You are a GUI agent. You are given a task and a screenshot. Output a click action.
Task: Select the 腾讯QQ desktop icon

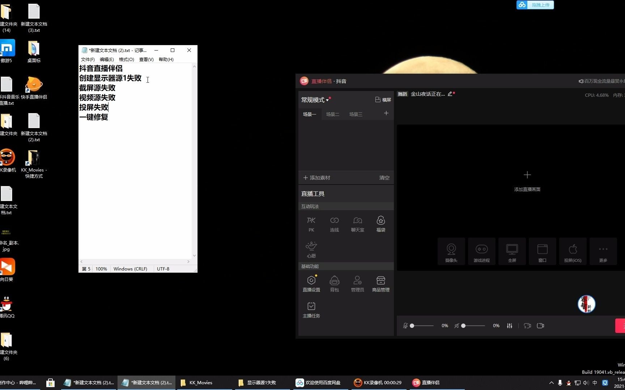(7, 307)
